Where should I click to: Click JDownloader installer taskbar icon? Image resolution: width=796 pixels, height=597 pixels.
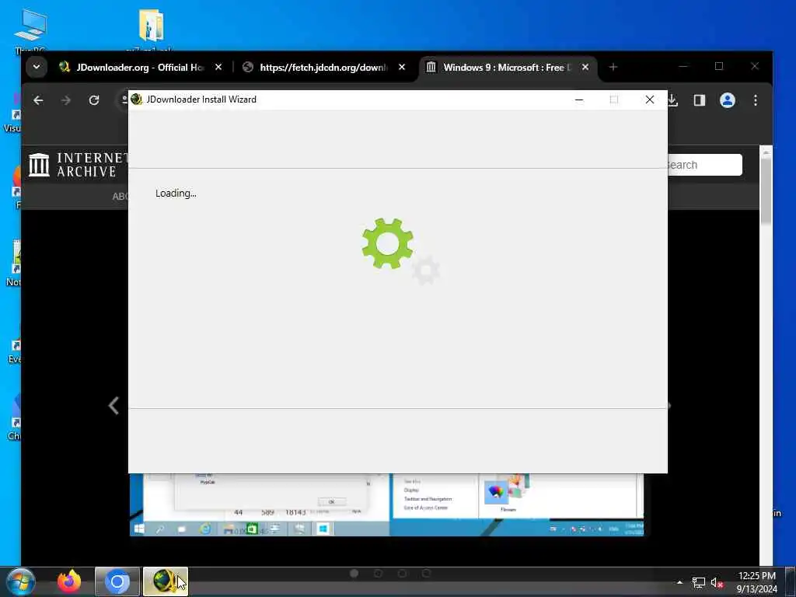(x=166, y=581)
